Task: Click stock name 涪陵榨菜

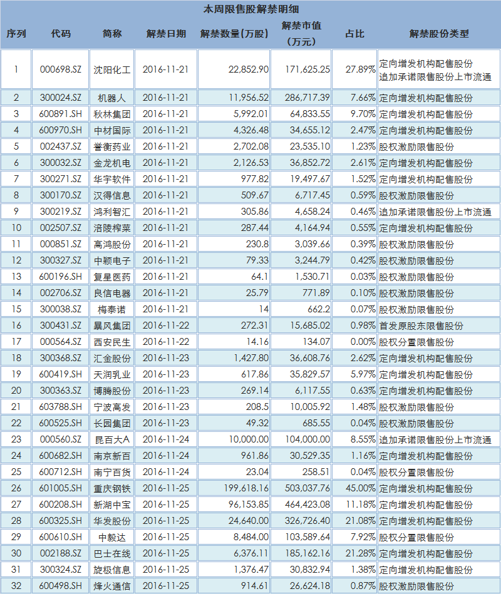Action: click(112, 228)
